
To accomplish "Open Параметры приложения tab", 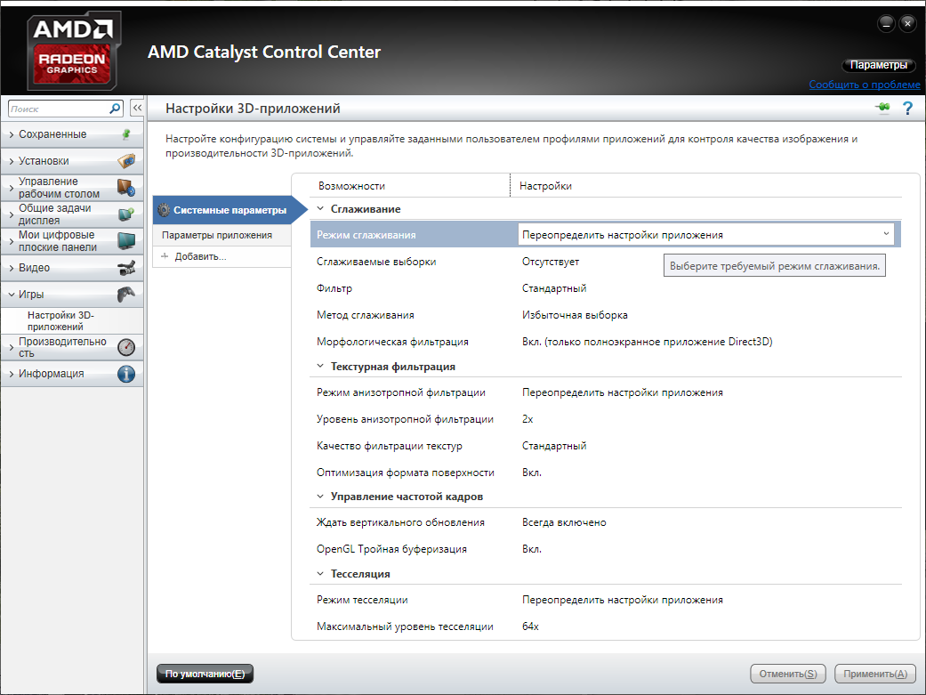I will point(217,235).
